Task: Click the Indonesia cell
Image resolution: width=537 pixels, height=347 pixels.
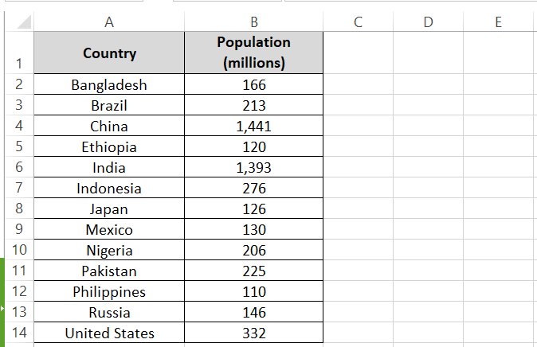Action: [109, 189]
